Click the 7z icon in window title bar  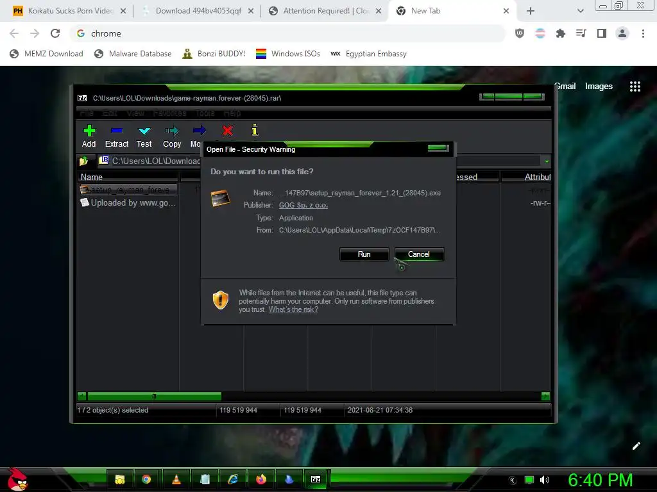[x=82, y=98]
